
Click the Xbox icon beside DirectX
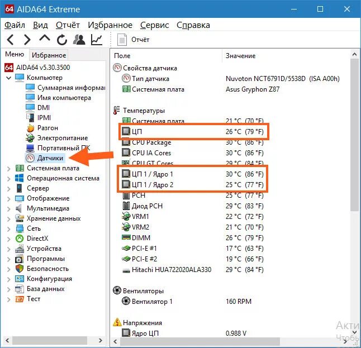(x=20, y=239)
